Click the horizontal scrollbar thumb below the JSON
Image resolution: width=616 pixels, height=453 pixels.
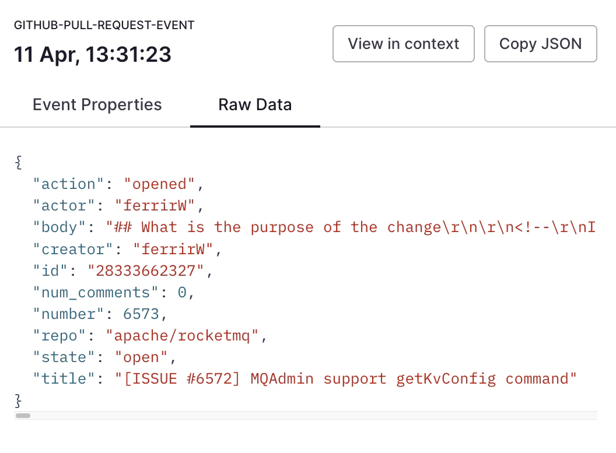coord(23,416)
